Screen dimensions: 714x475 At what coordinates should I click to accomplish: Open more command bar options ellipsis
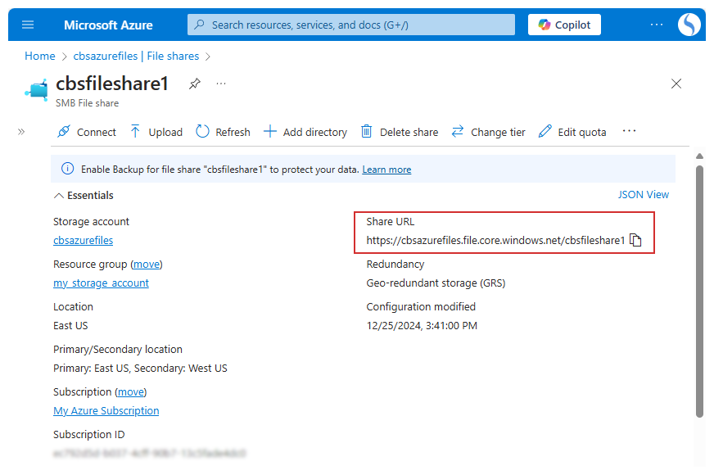tap(629, 131)
